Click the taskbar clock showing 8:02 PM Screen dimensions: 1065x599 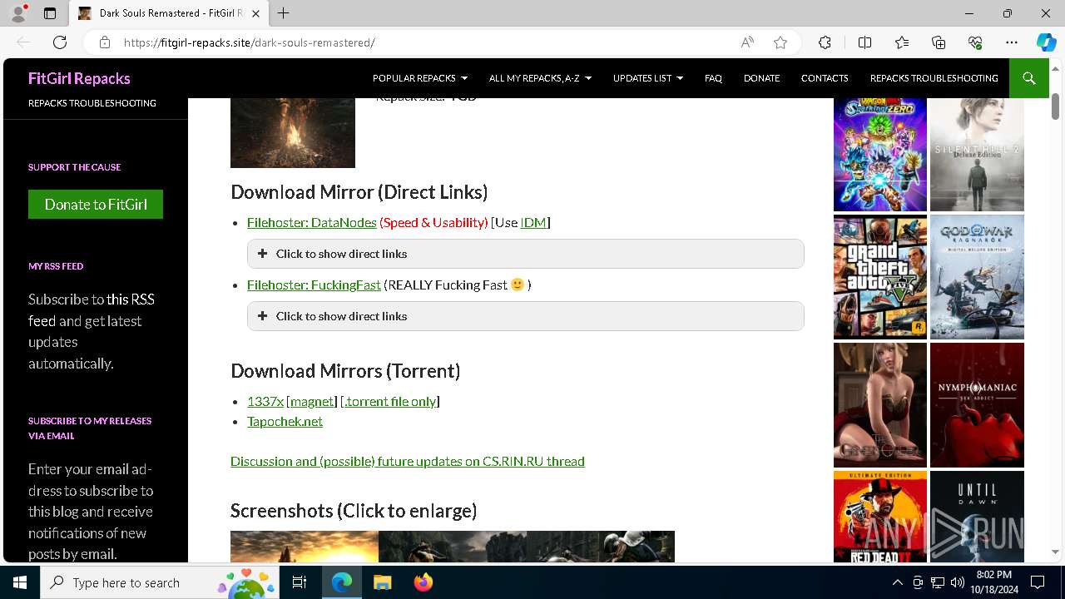(993, 582)
